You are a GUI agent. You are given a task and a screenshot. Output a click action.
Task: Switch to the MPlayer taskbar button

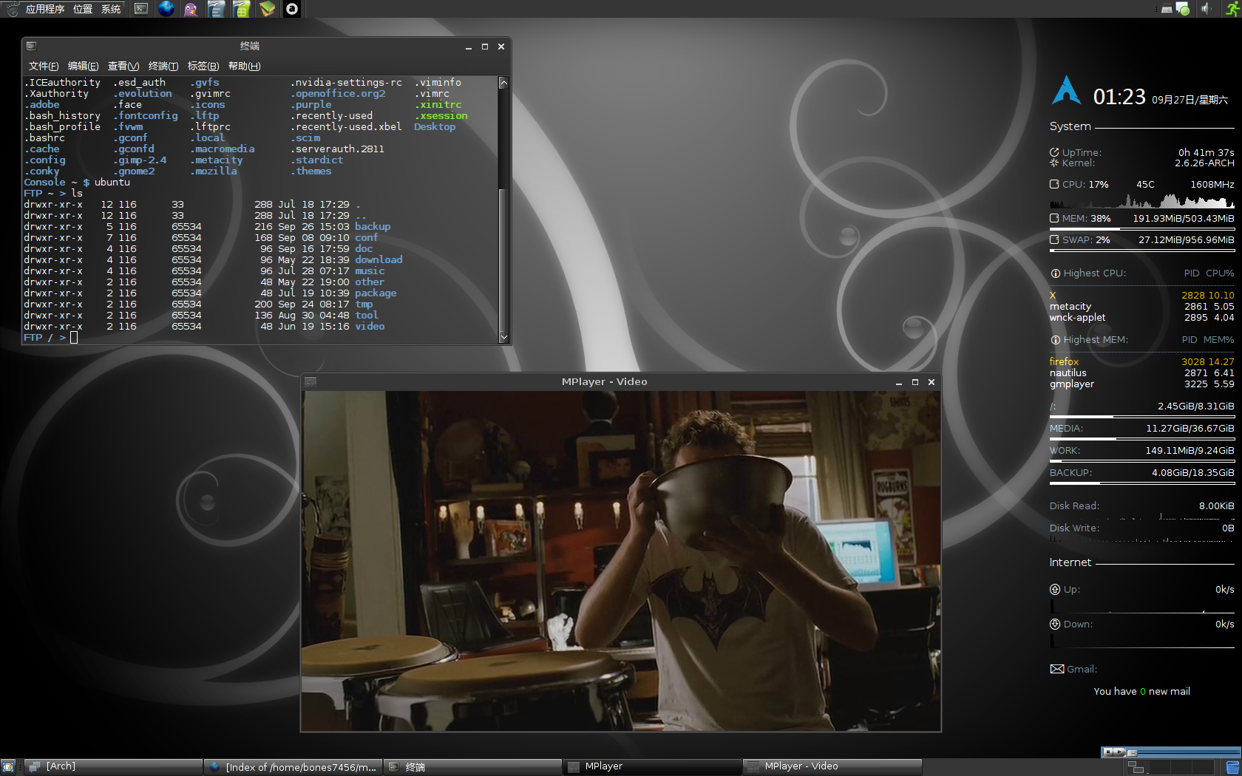click(653, 767)
